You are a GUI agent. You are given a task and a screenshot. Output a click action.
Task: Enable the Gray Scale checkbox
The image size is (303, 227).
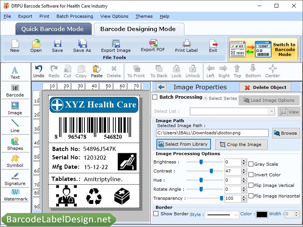pos(251,164)
